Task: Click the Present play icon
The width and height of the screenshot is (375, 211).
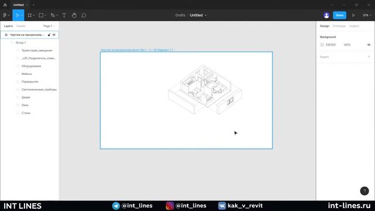Action: click(353, 15)
